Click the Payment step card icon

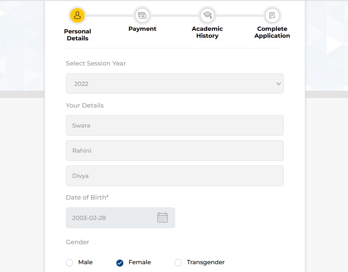click(142, 15)
